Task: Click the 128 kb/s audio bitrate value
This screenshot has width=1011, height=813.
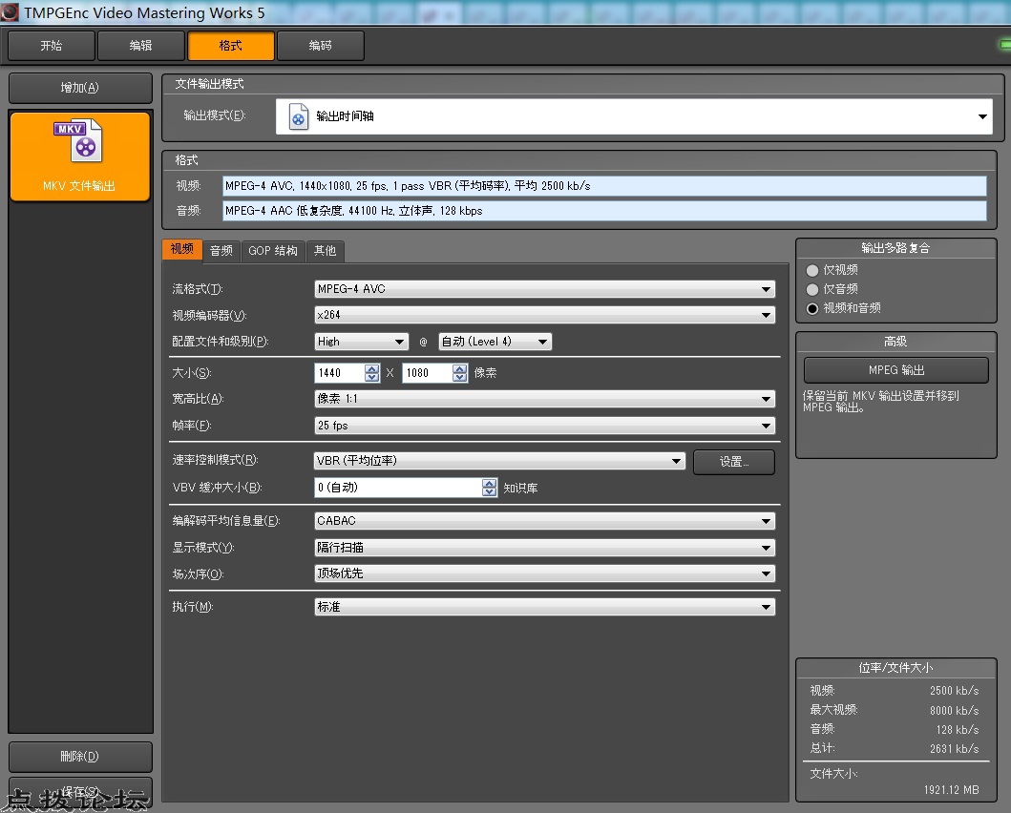Action: [958, 729]
